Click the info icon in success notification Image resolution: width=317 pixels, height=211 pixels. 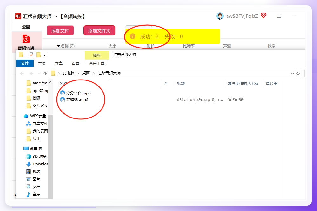pyautogui.click(x=132, y=36)
